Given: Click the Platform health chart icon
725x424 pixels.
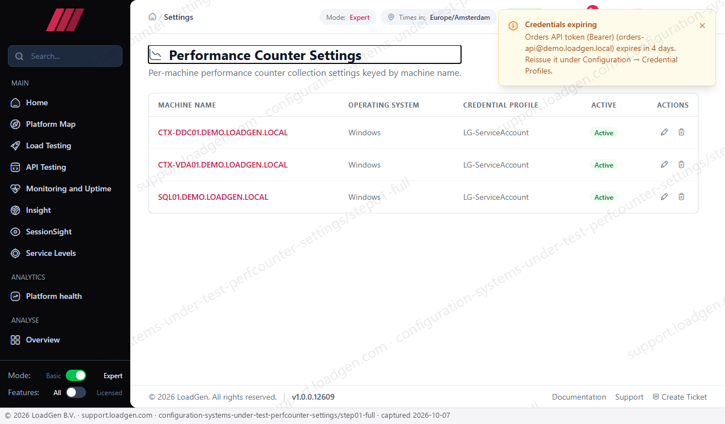Looking at the screenshot, I should 15,296.
